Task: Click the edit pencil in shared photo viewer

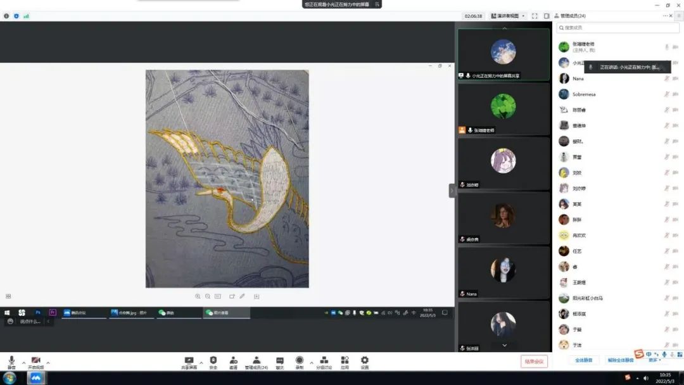Action: [242, 296]
